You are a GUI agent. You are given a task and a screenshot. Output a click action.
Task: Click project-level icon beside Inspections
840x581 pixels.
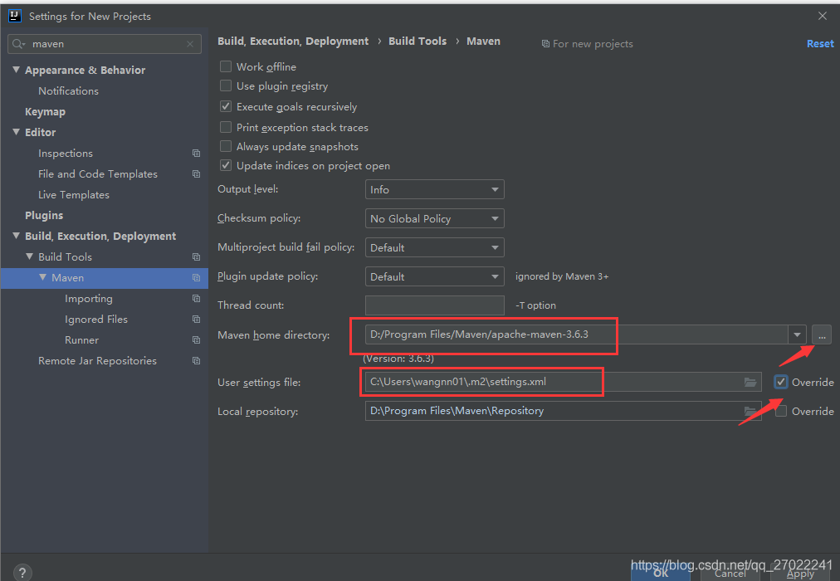(x=196, y=154)
